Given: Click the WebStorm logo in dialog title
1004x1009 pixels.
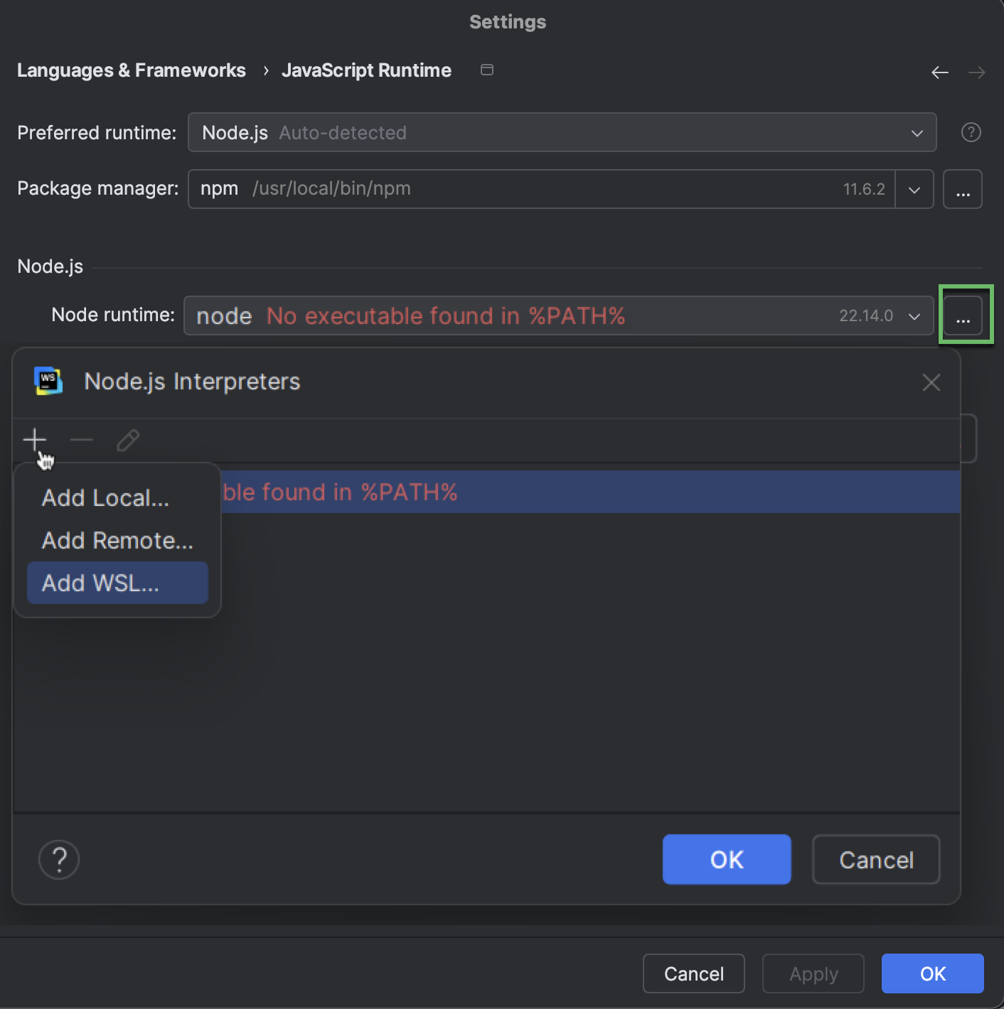Looking at the screenshot, I should click(x=47, y=382).
